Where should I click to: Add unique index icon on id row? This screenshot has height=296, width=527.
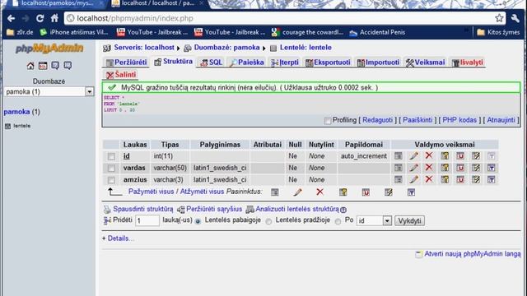coord(460,156)
